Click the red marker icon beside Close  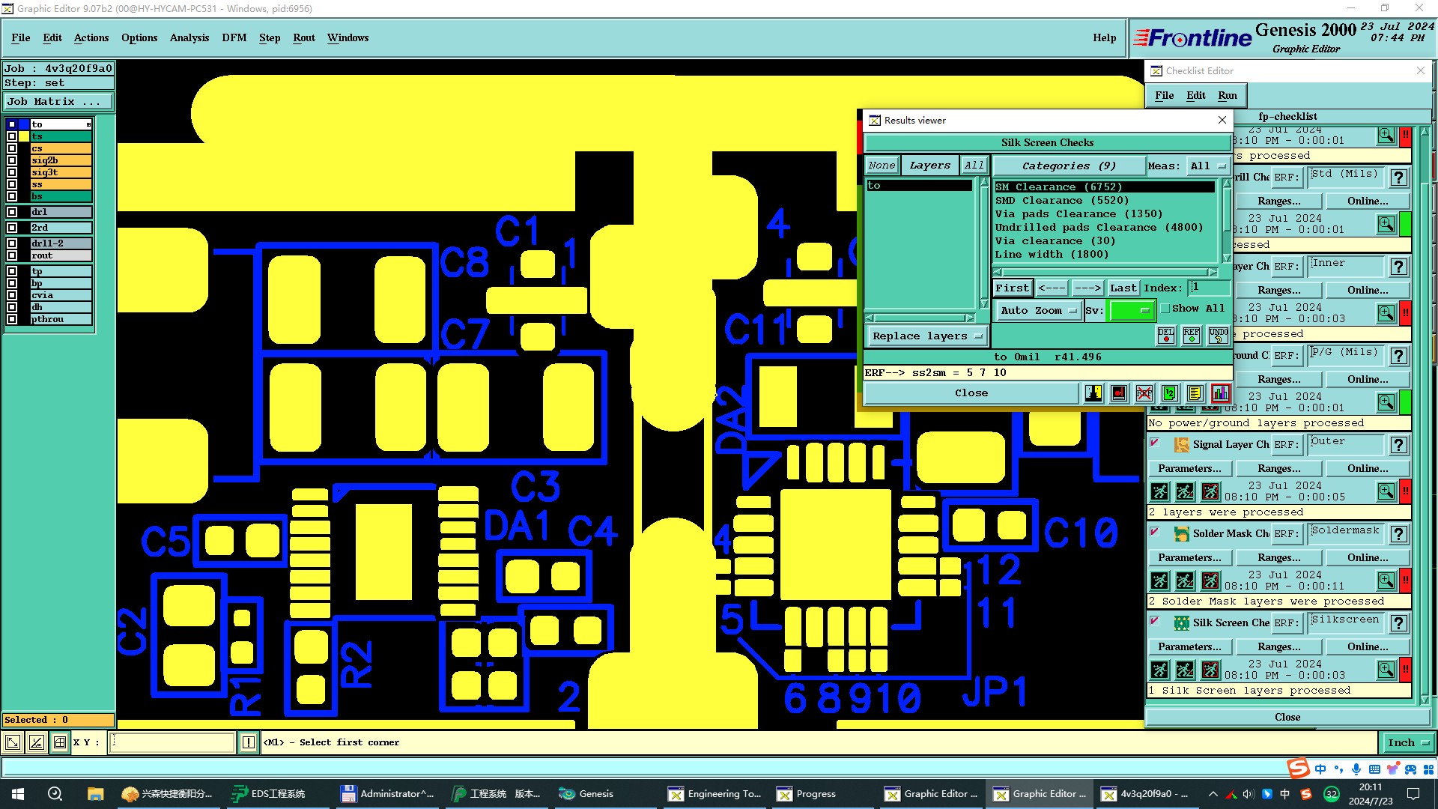click(1119, 393)
